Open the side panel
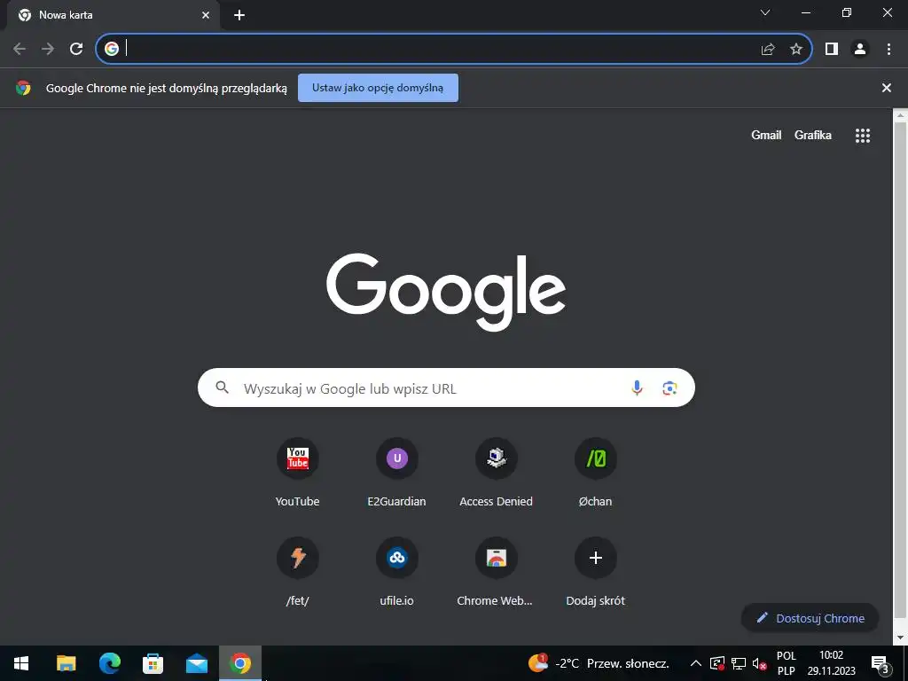 tap(832, 50)
